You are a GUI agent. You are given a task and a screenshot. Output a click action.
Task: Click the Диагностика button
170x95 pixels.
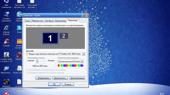(x=60, y=78)
